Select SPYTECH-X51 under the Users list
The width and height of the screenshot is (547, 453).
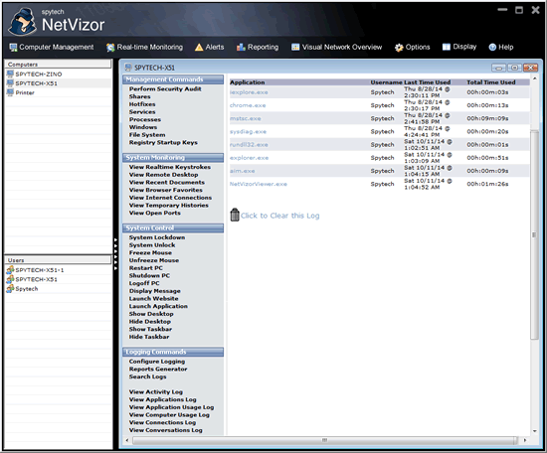point(36,279)
